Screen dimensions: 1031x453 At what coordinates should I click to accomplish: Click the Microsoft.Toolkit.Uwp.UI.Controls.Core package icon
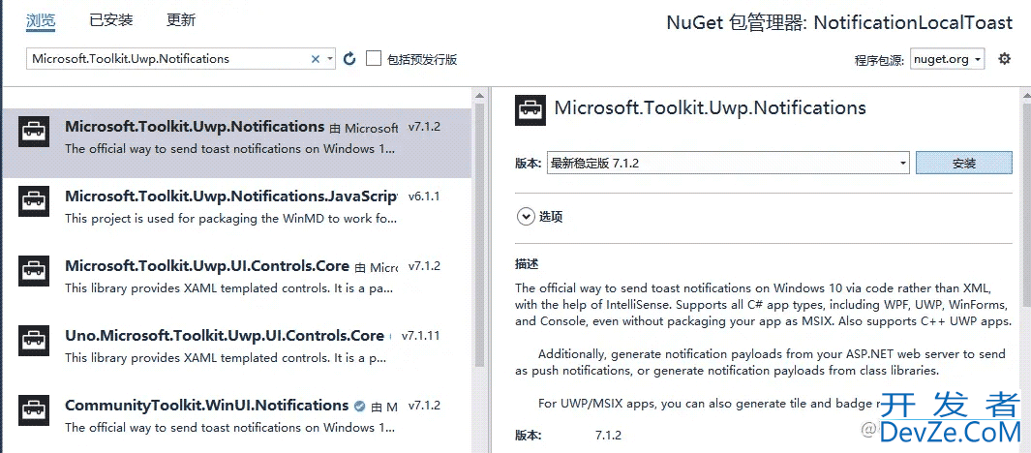tap(34, 271)
